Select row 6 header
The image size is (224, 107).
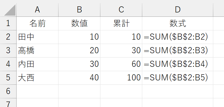[x=8, y=91]
